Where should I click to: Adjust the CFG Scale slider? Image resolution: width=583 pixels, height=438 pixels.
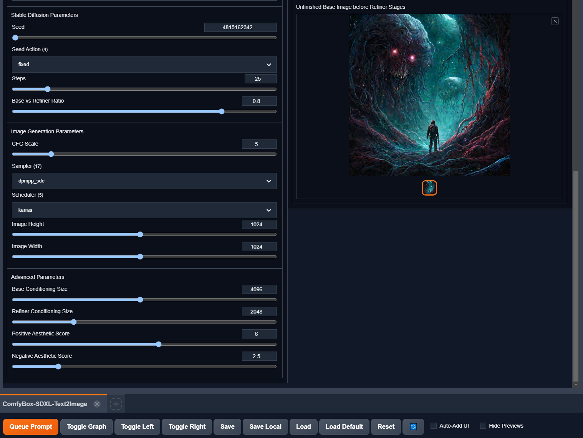click(144, 154)
